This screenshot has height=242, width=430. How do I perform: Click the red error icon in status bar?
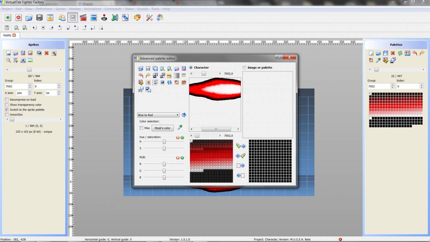[340, 239]
